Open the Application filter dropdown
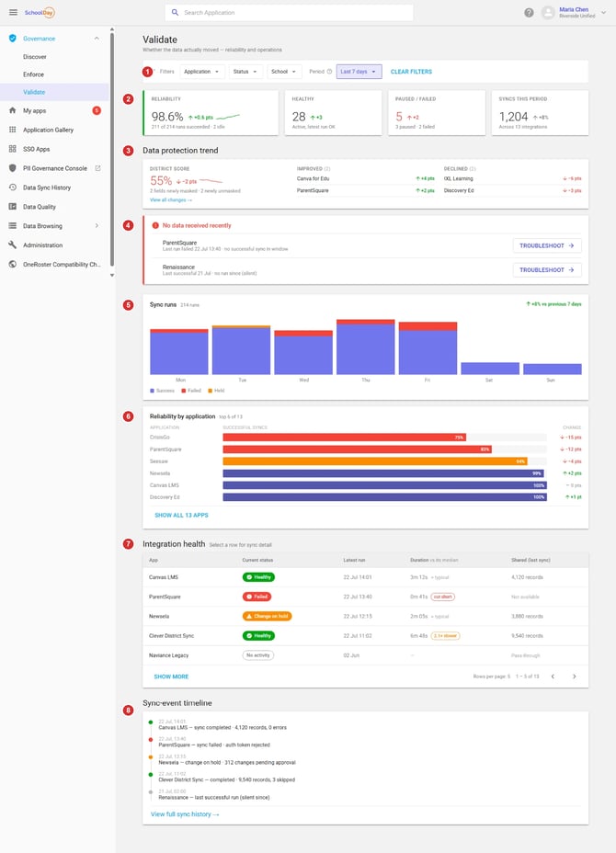 tap(202, 72)
